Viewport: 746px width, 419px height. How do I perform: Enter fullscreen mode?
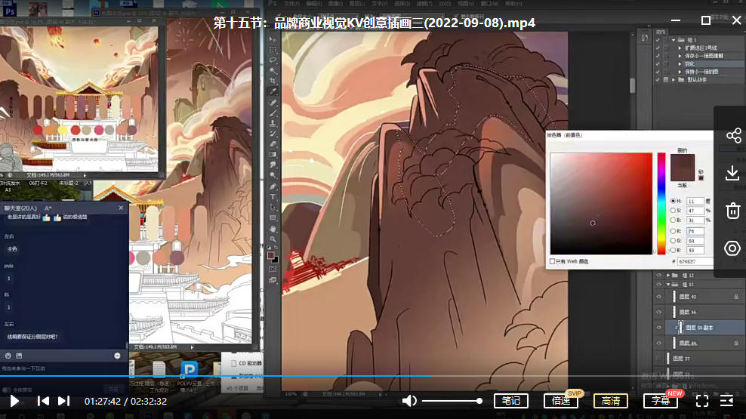click(701, 401)
